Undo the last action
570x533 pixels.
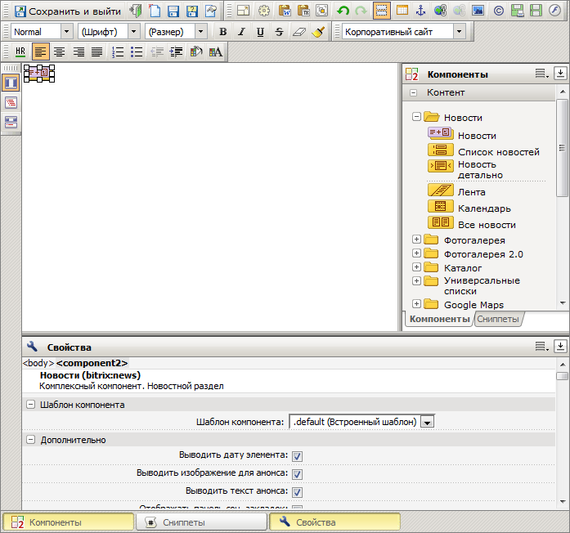tap(343, 11)
